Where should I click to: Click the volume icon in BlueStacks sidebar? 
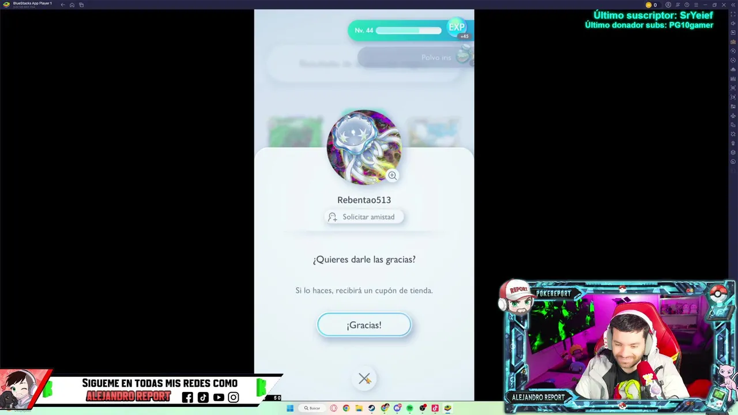coord(733,23)
